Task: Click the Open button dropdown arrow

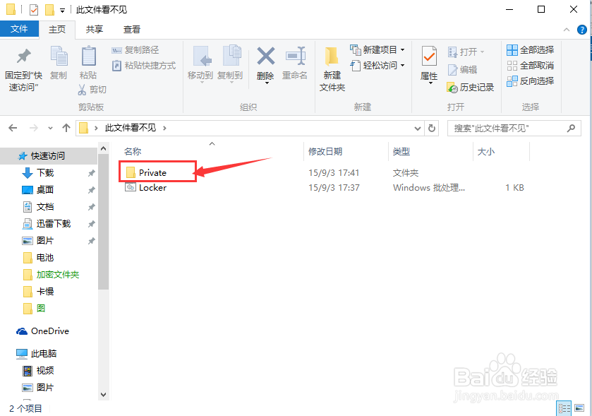Action: pos(482,52)
